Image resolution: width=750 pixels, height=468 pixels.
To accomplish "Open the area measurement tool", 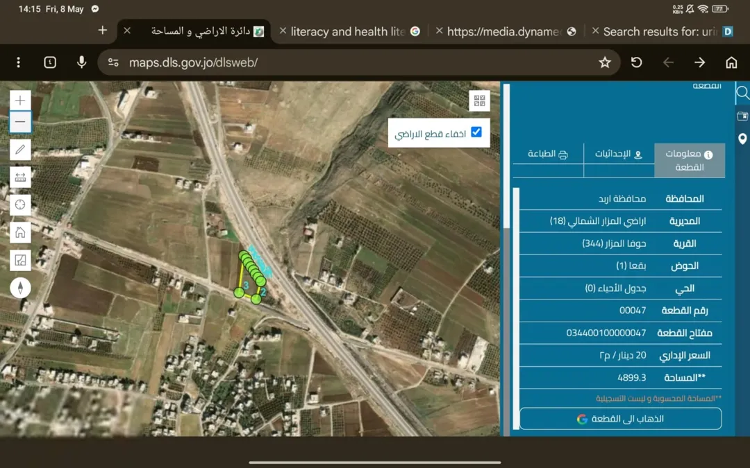I will point(20,260).
